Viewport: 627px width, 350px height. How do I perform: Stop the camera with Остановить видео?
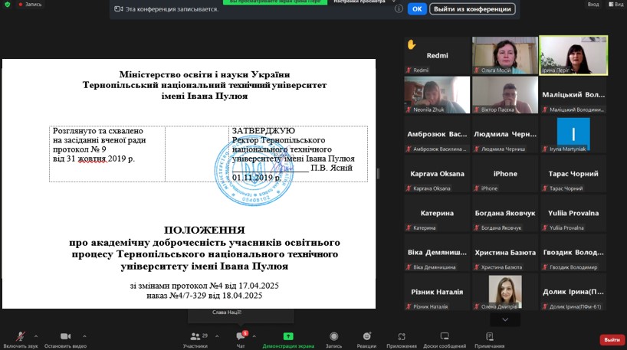65,338
